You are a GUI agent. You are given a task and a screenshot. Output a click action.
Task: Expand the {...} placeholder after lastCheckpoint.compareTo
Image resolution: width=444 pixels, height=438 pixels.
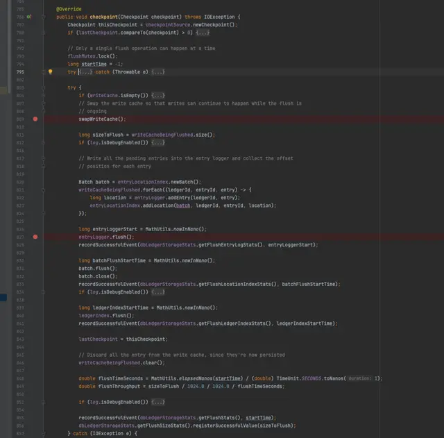pyautogui.click(x=203, y=33)
